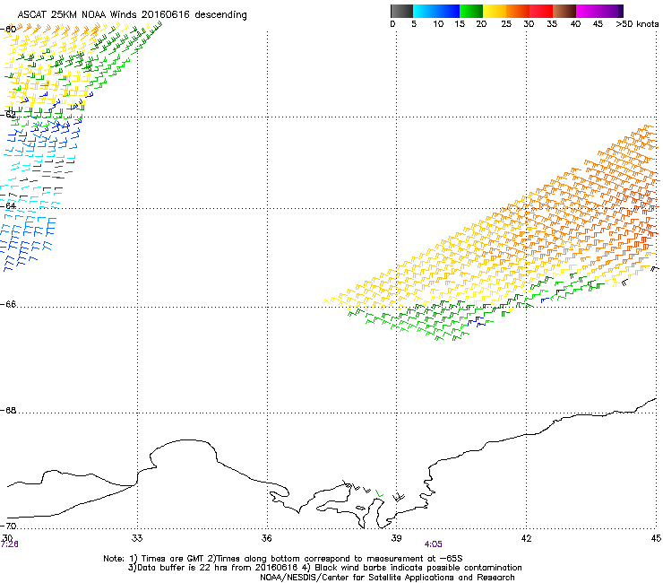Click the gray 0-5 knots legend swatch
This screenshot has width=663, height=583.
click(x=401, y=11)
